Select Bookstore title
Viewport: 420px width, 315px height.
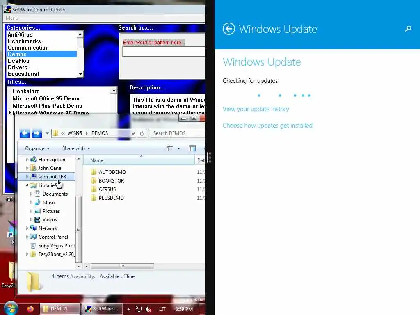pyautogui.click(x=26, y=91)
